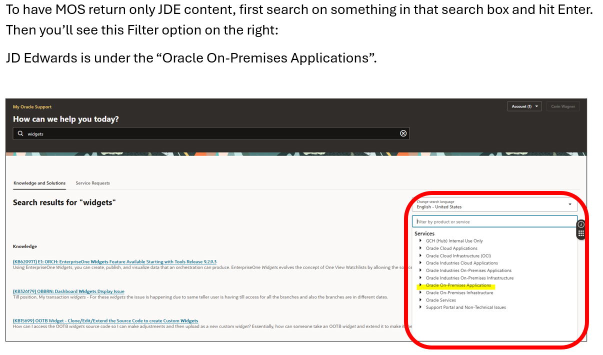Open the KB620971 EnterpriseOne Widgets article

(x=114, y=261)
